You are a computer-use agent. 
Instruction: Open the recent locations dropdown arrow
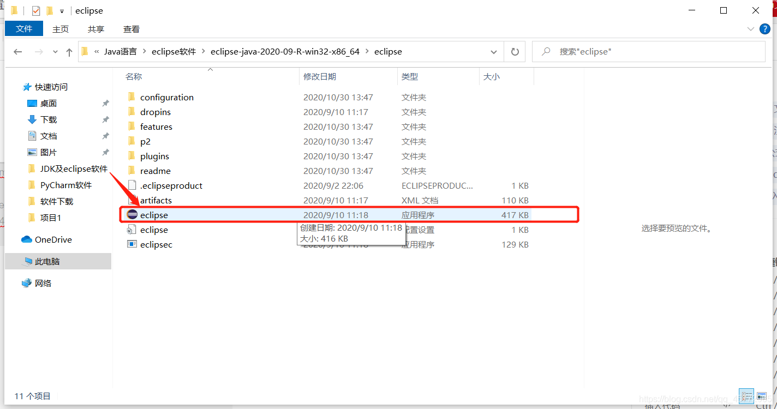55,52
